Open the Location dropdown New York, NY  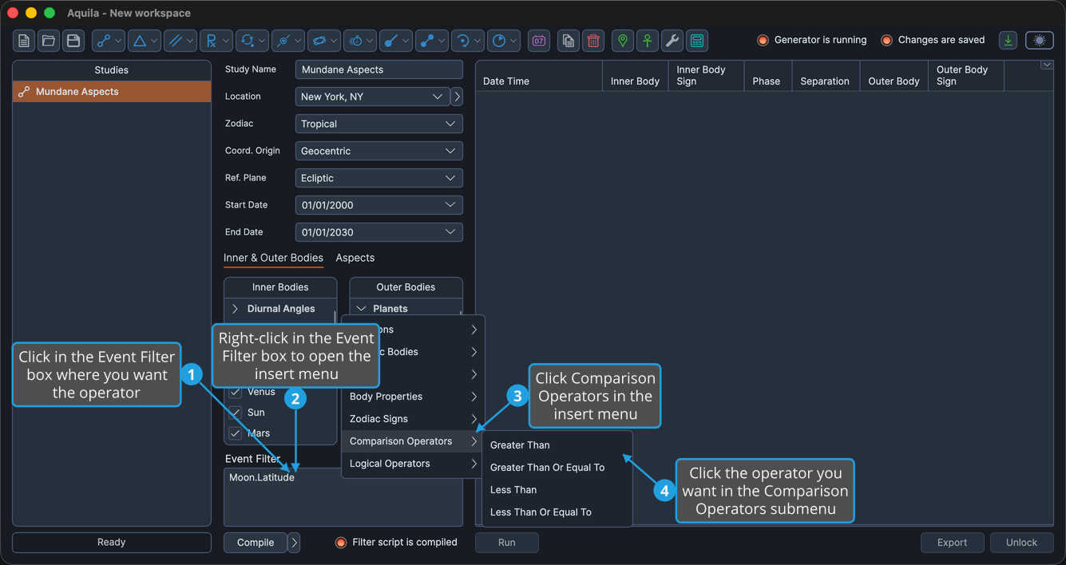pyautogui.click(x=372, y=97)
